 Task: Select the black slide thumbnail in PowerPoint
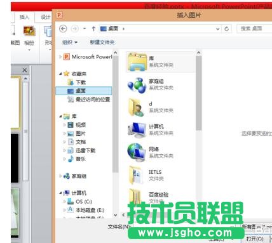[x=15, y=158]
